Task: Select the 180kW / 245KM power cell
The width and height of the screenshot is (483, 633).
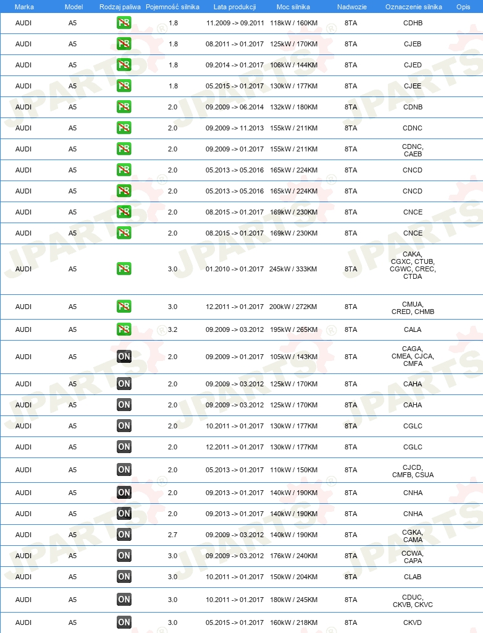Action: (294, 600)
